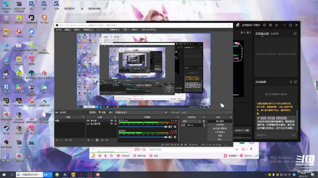Open interactive messages settings gear
The width and height of the screenshot is (318, 178).
click(x=291, y=82)
